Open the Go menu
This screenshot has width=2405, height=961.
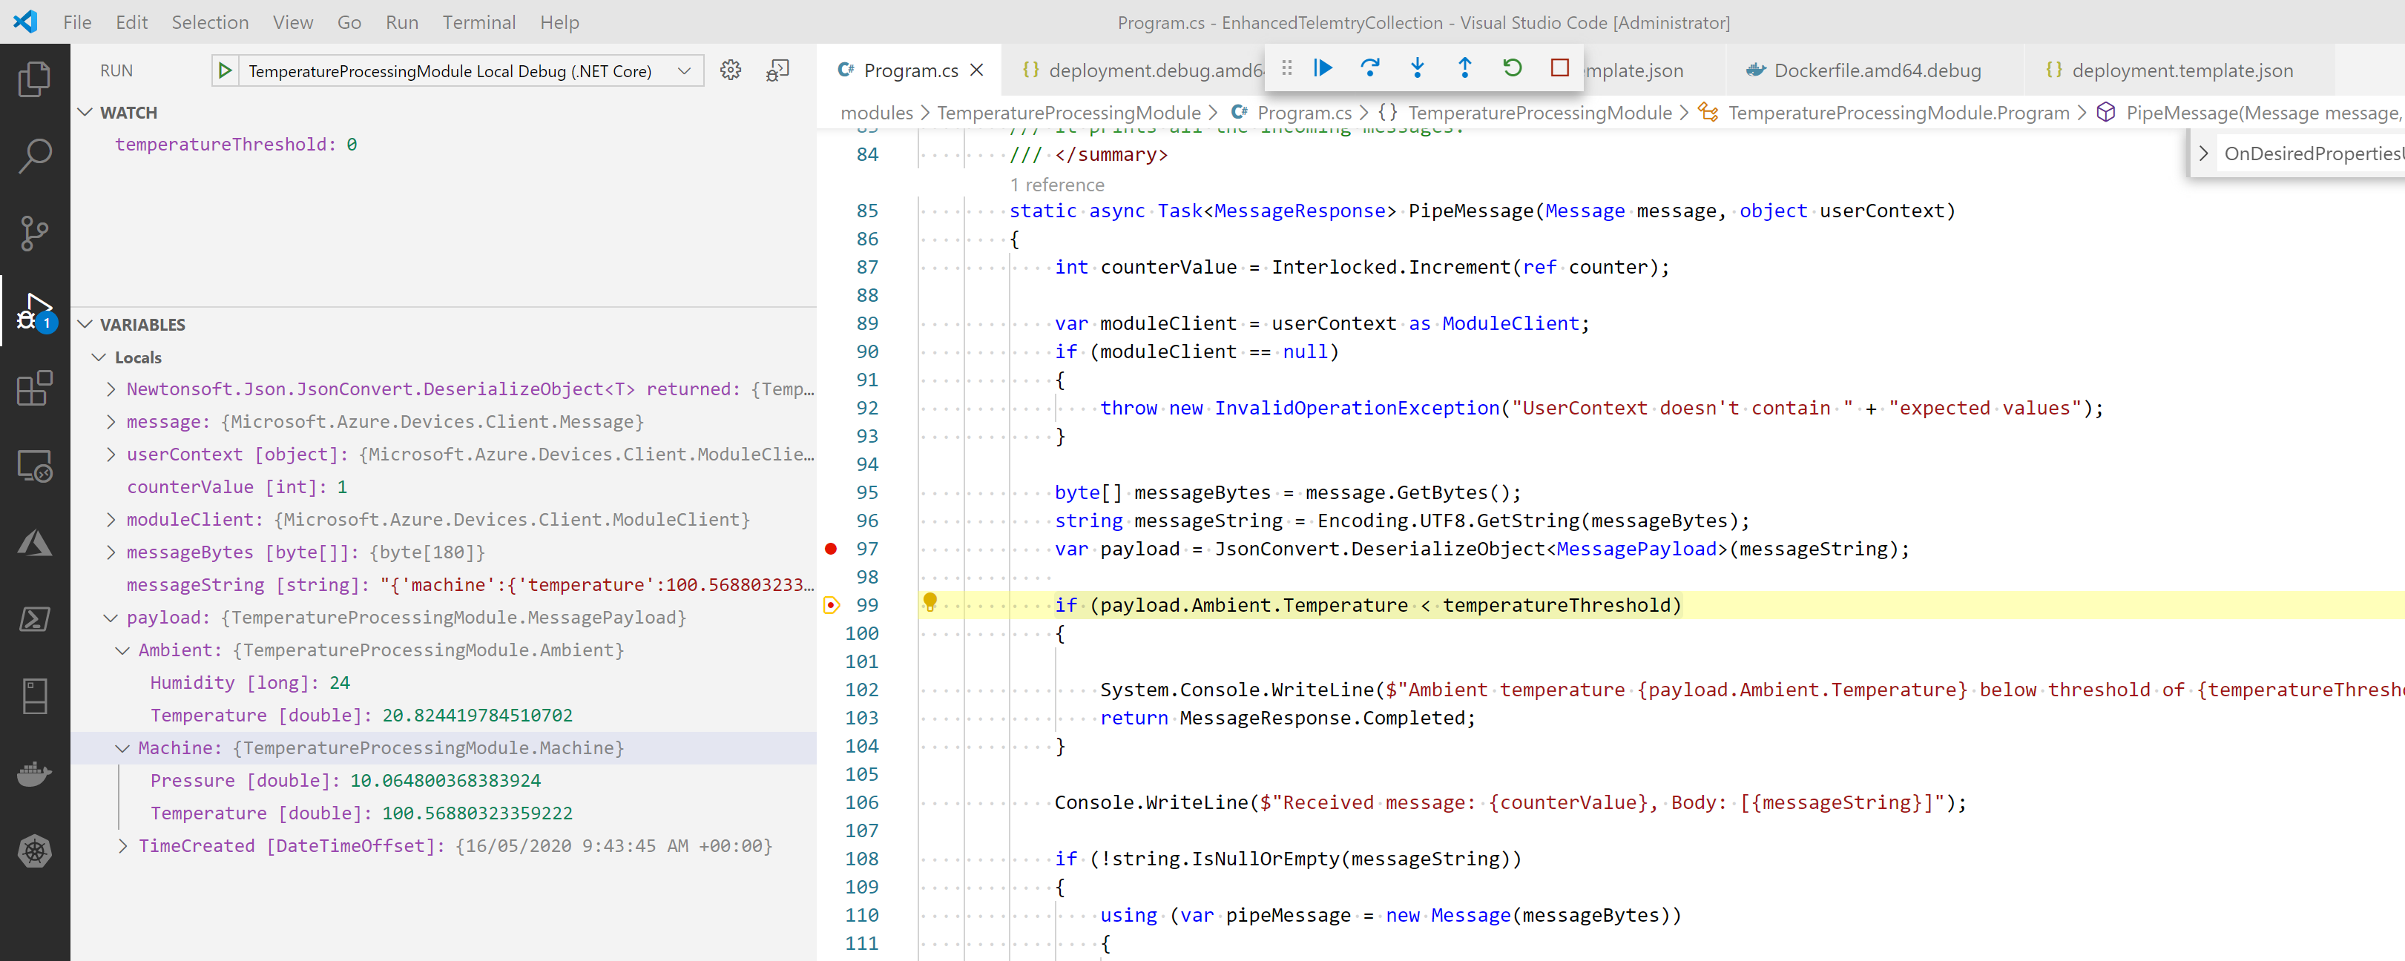tap(349, 22)
